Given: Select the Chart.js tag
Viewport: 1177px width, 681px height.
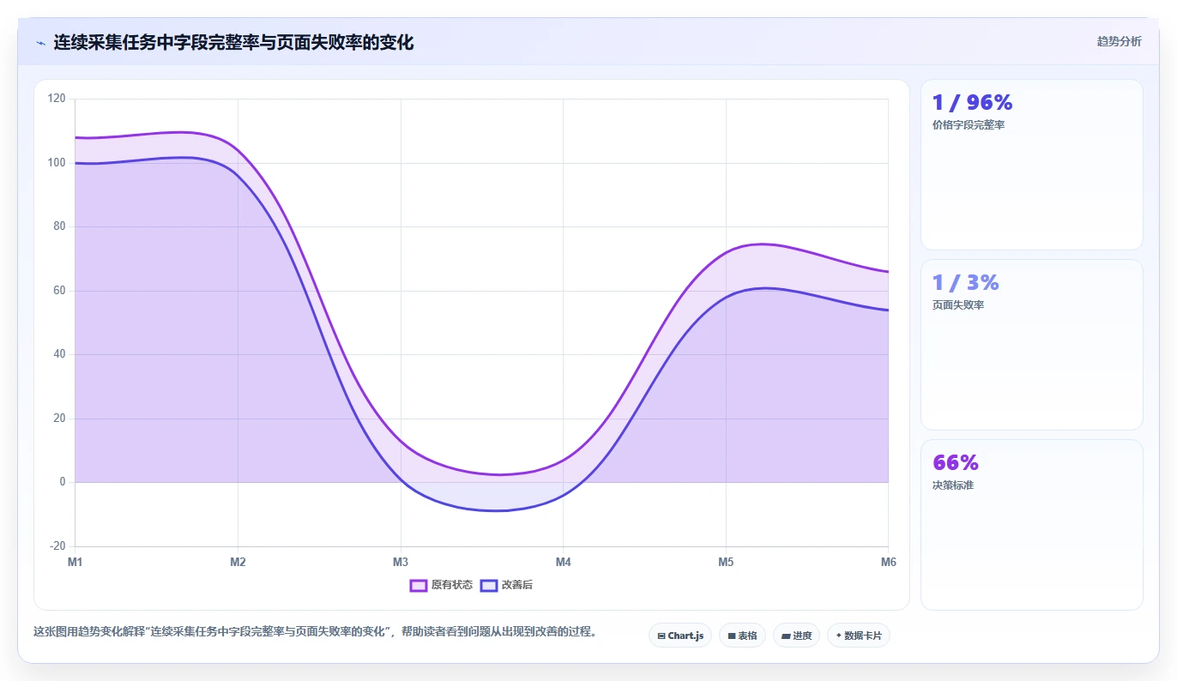Looking at the screenshot, I should click(x=680, y=636).
